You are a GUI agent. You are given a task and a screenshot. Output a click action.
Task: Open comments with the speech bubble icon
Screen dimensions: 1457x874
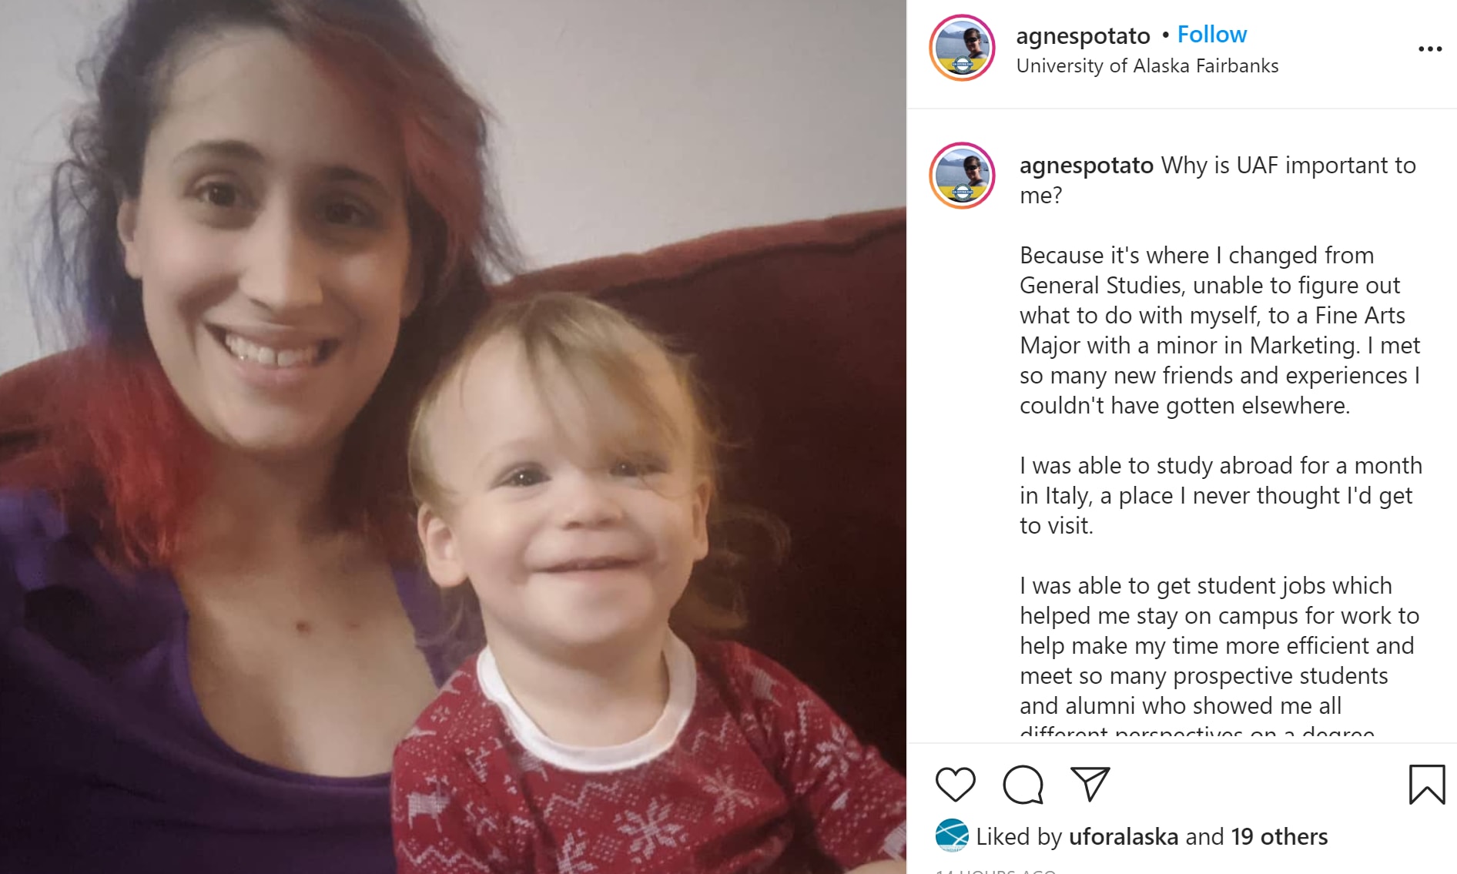[x=1023, y=785]
